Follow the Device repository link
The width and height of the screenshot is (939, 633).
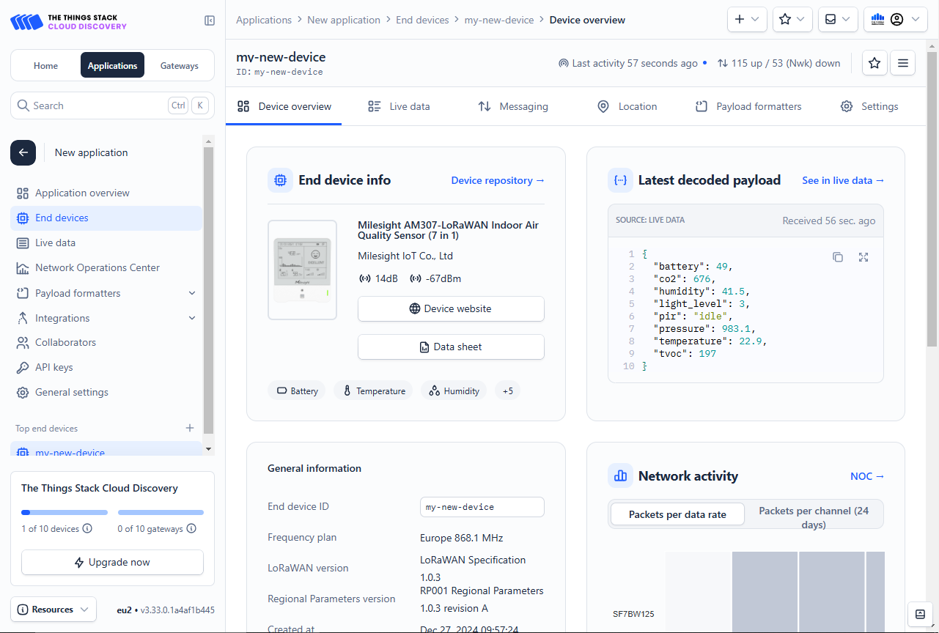498,180
